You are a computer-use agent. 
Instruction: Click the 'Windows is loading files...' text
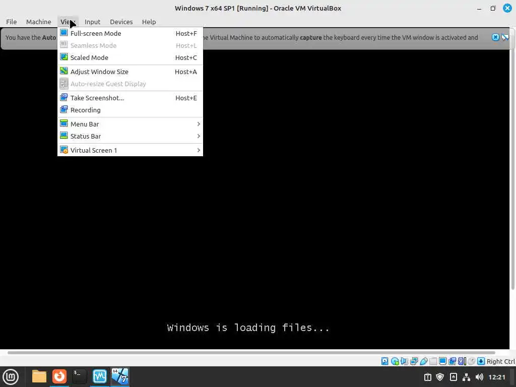[x=248, y=328]
